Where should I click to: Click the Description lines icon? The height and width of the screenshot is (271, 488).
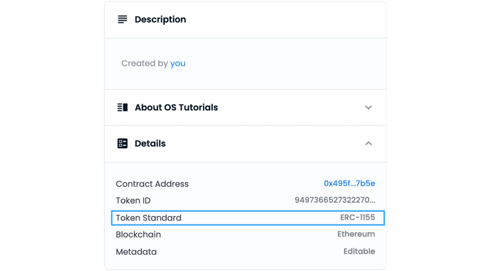pyautogui.click(x=122, y=19)
